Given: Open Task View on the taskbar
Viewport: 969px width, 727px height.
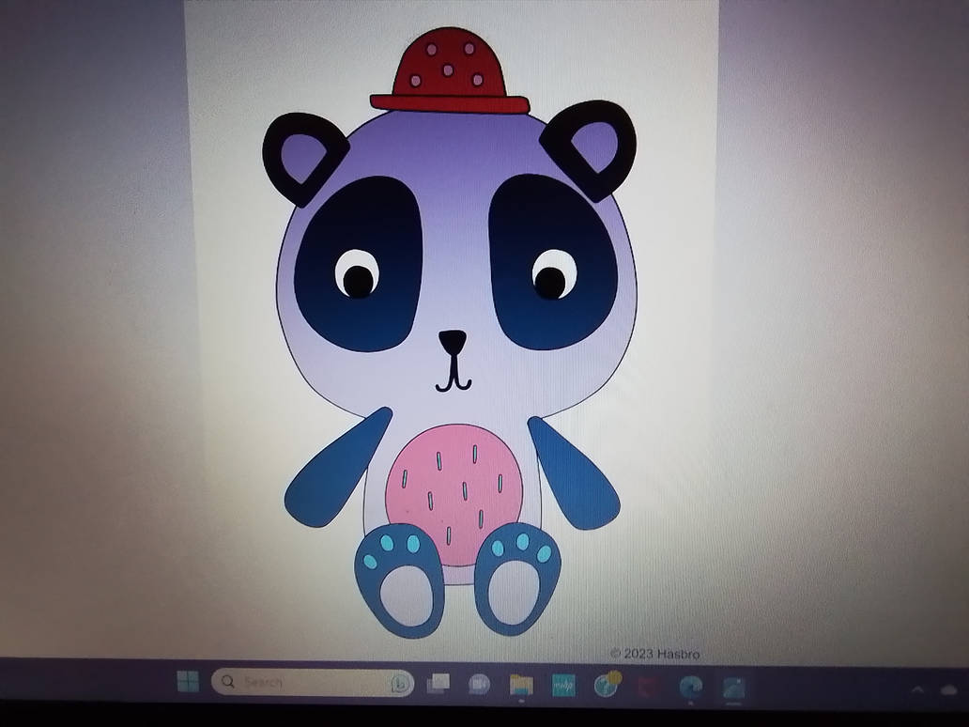Looking at the screenshot, I should [x=438, y=684].
